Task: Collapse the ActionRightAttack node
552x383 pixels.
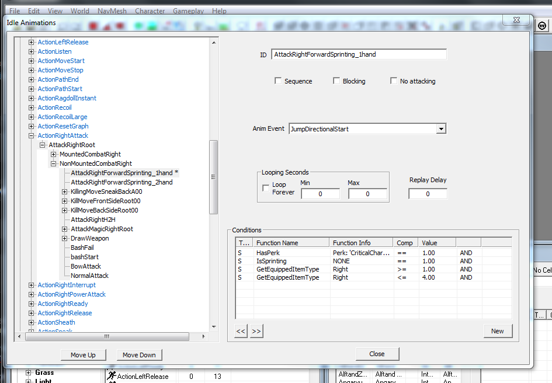Action: pyautogui.click(x=32, y=135)
